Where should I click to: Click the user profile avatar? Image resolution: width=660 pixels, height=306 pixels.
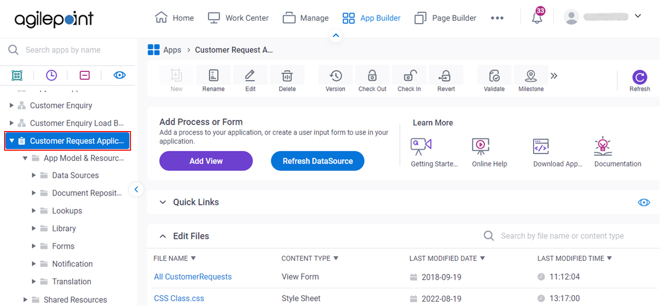571,17
